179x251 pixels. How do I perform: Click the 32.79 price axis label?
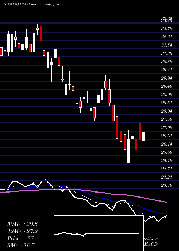click(166, 29)
